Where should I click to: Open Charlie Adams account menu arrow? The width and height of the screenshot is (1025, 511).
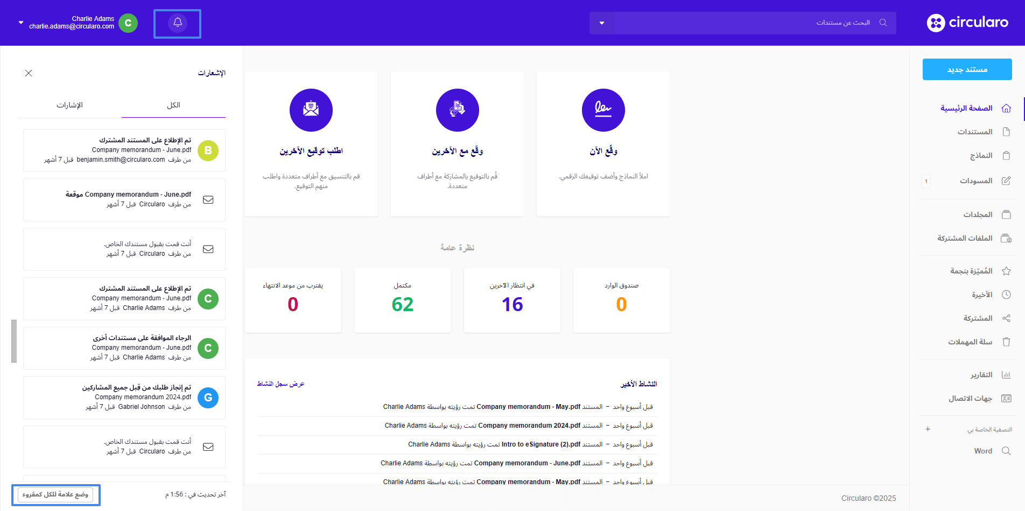[x=21, y=23]
